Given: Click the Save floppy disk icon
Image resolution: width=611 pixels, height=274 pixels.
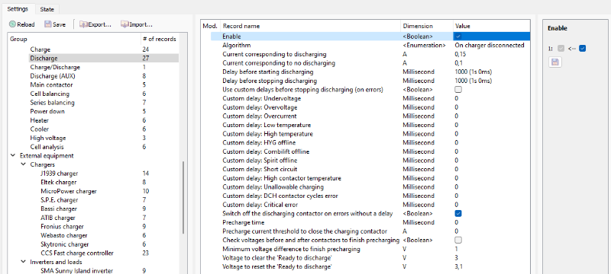Looking at the screenshot, I should (x=48, y=24).
